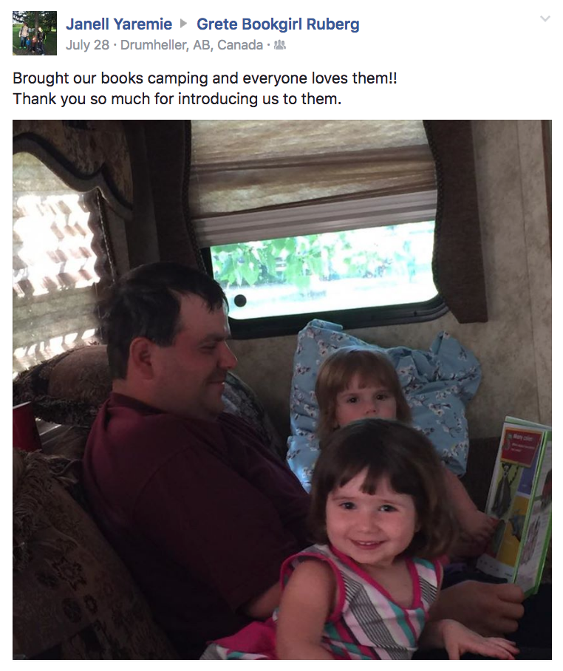This screenshot has height=671, width=563.
Task: Click the arrow icon between the names
Action: point(183,24)
